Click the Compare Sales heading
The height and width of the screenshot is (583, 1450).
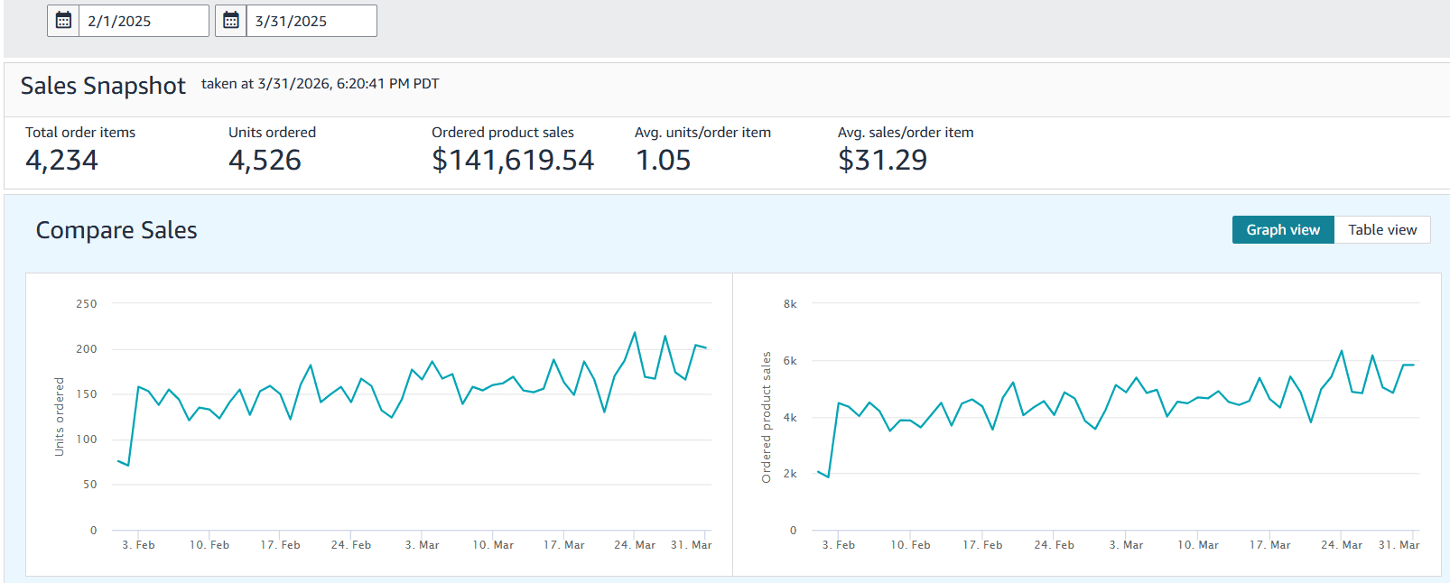click(x=116, y=230)
